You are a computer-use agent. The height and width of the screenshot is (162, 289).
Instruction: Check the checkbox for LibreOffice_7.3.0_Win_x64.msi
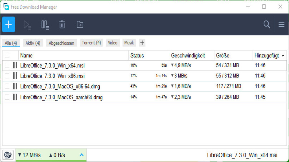tap(8, 65)
